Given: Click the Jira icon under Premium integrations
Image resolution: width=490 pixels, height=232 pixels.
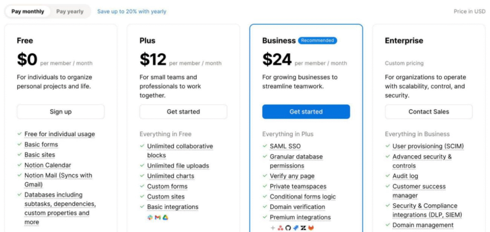Looking at the screenshot, I should click(x=296, y=228).
